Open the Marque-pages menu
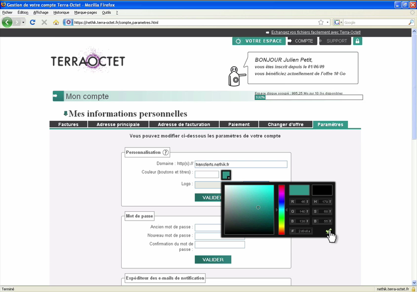The height and width of the screenshot is (292, 417). (x=85, y=12)
